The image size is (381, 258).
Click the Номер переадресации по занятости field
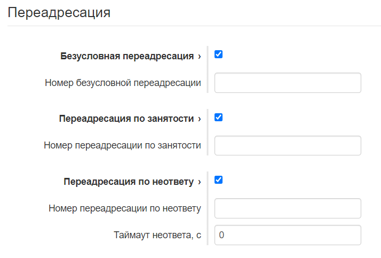[288, 145]
